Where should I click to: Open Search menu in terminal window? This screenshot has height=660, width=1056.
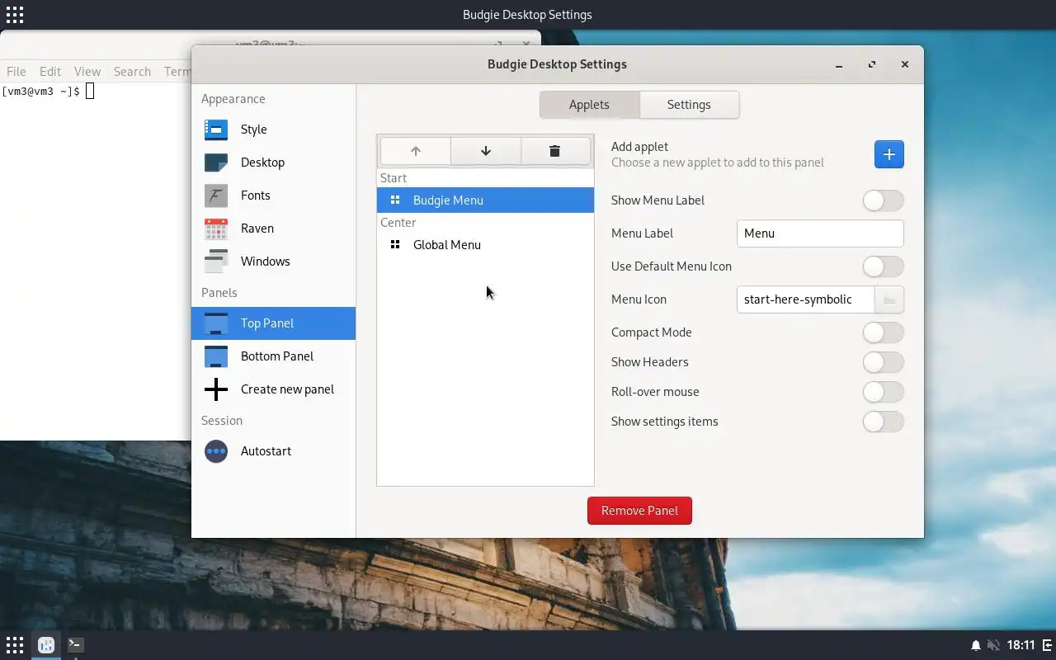pyautogui.click(x=132, y=72)
